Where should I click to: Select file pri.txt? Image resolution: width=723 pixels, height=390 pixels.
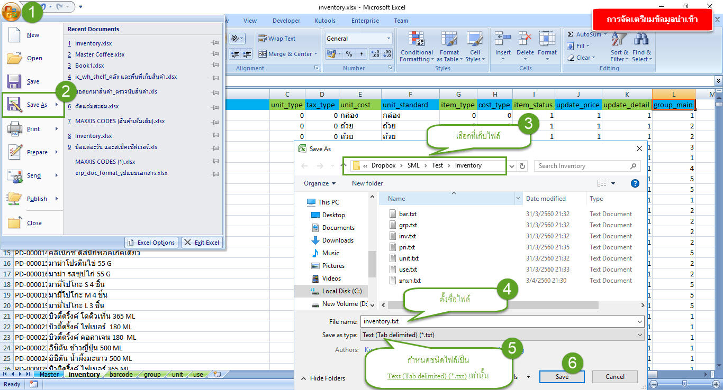407,247
